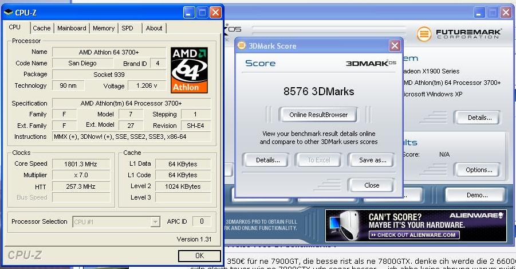Screen dimensions: 516x269
Task: Click the Version 1.31 label
Action: pos(194,239)
